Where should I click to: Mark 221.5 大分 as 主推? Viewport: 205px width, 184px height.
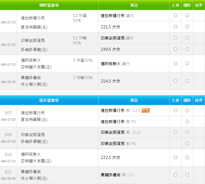(175, 27)
